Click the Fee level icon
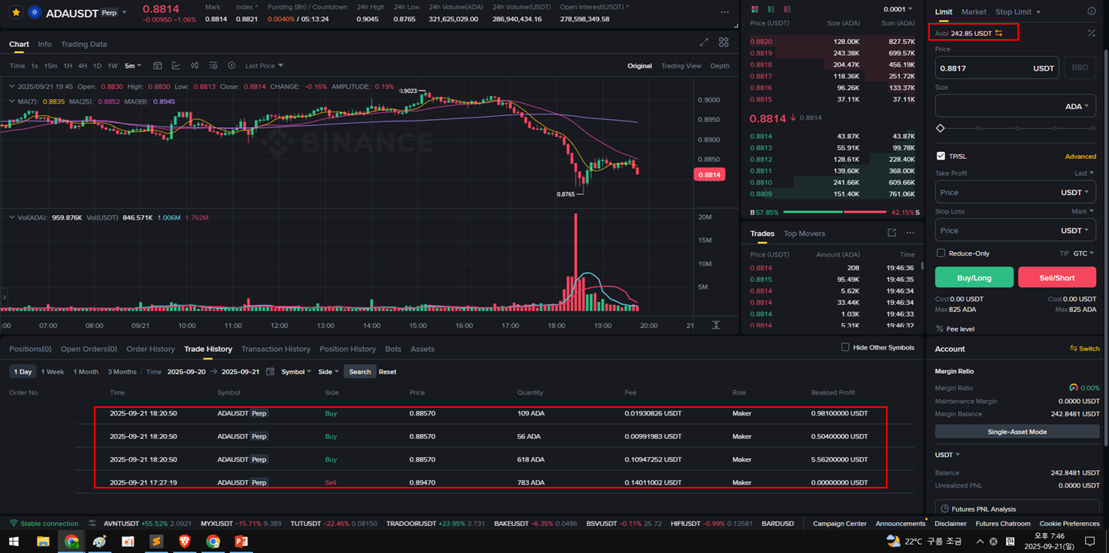1109x553 pixels. point(940,329)
